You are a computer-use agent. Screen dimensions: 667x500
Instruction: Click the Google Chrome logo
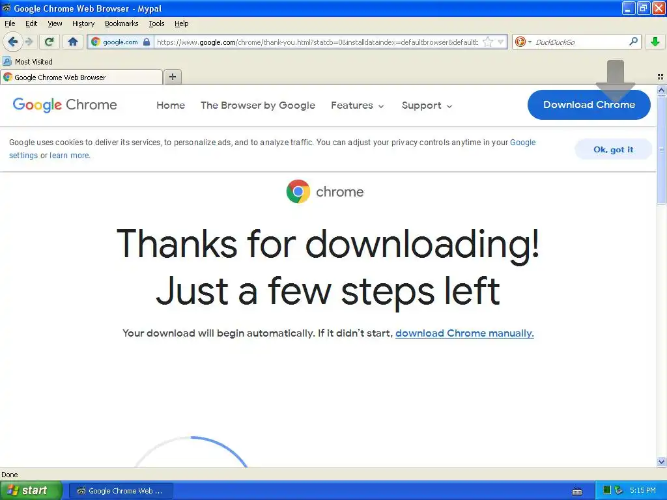tap(64, 105)
